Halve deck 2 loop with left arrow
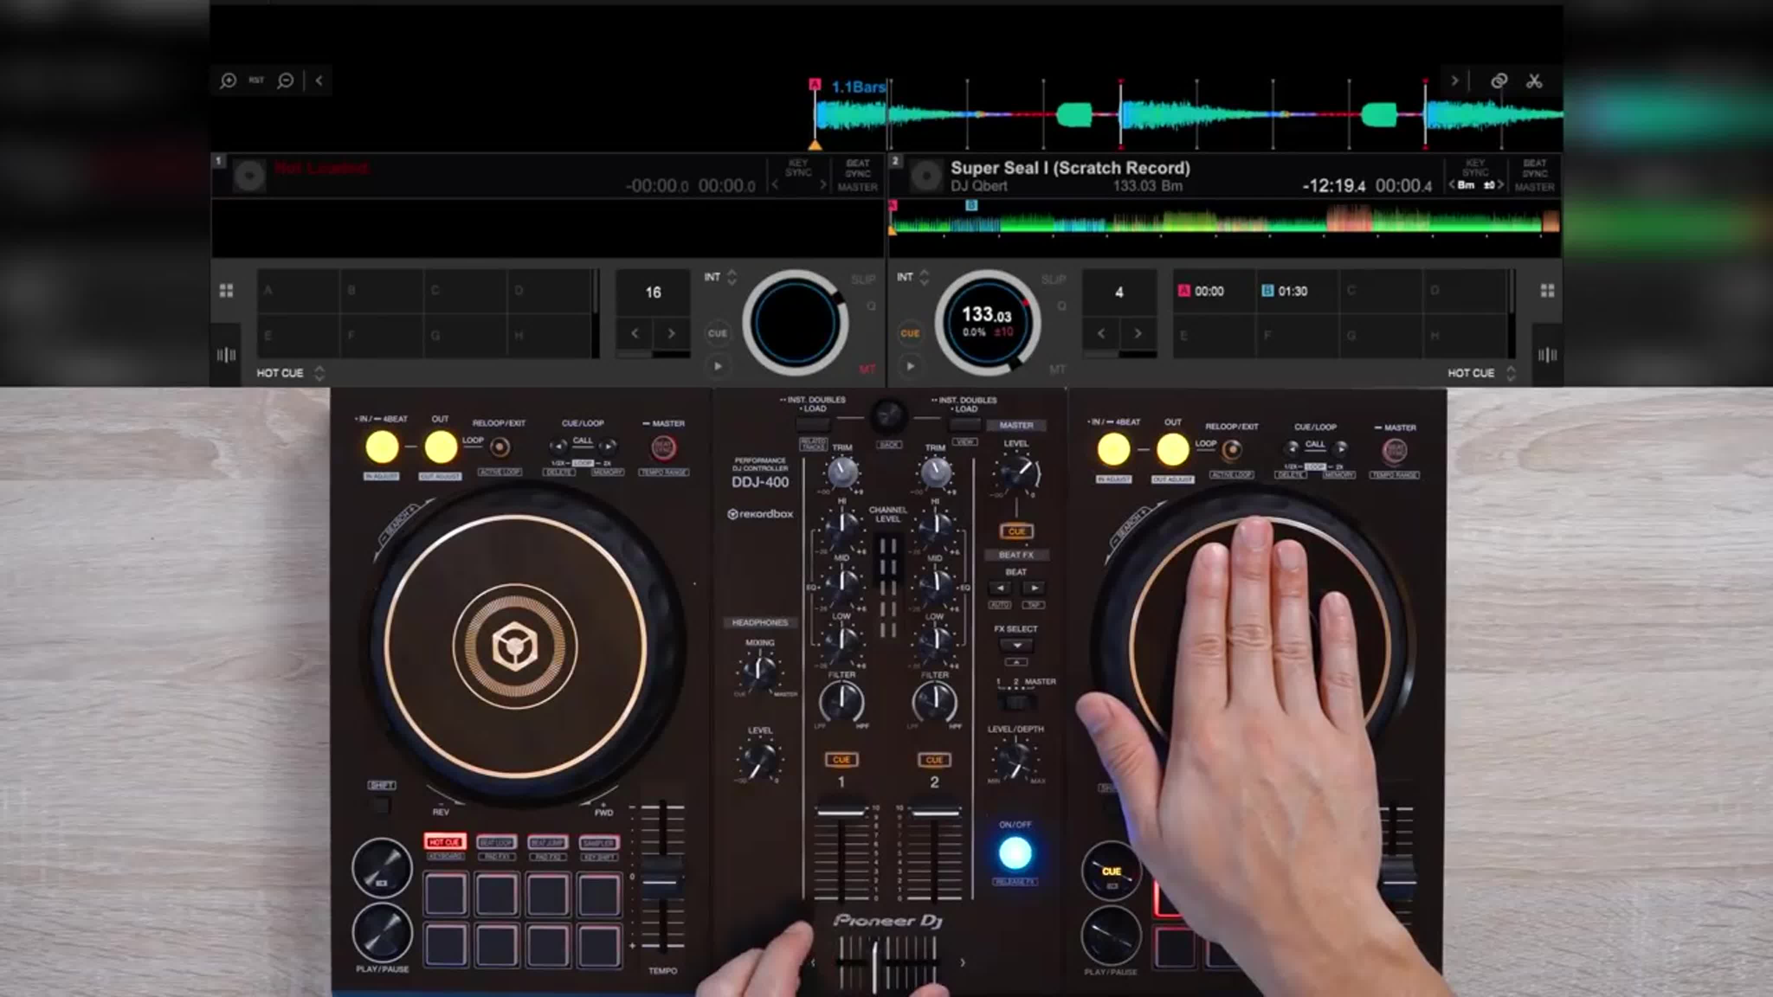This screenshot has width=1773, height=997. click(x=1101, y=334)
